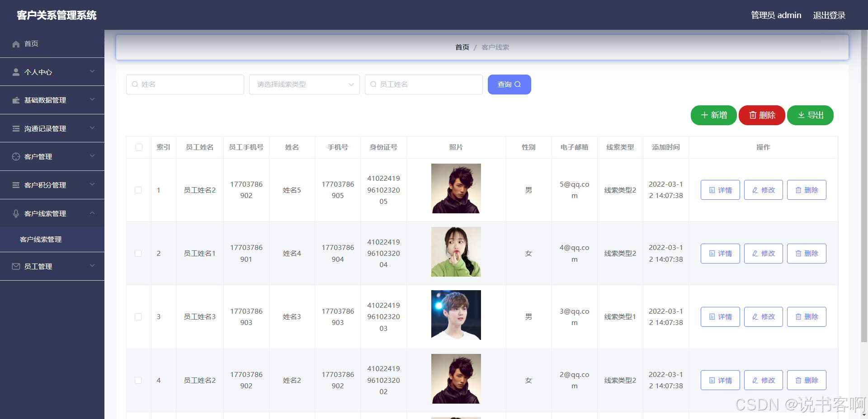Click the 修改 pencil icon in row 4
Screen dimensions: 868x419
click(755, 381)
